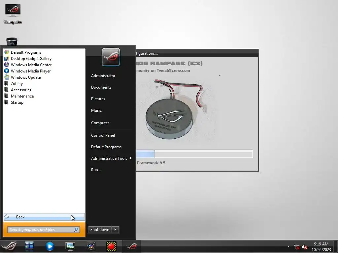The height and width of the screenshot is (253, 338).
Task: Open Control Panel
Action: [103, 135]
